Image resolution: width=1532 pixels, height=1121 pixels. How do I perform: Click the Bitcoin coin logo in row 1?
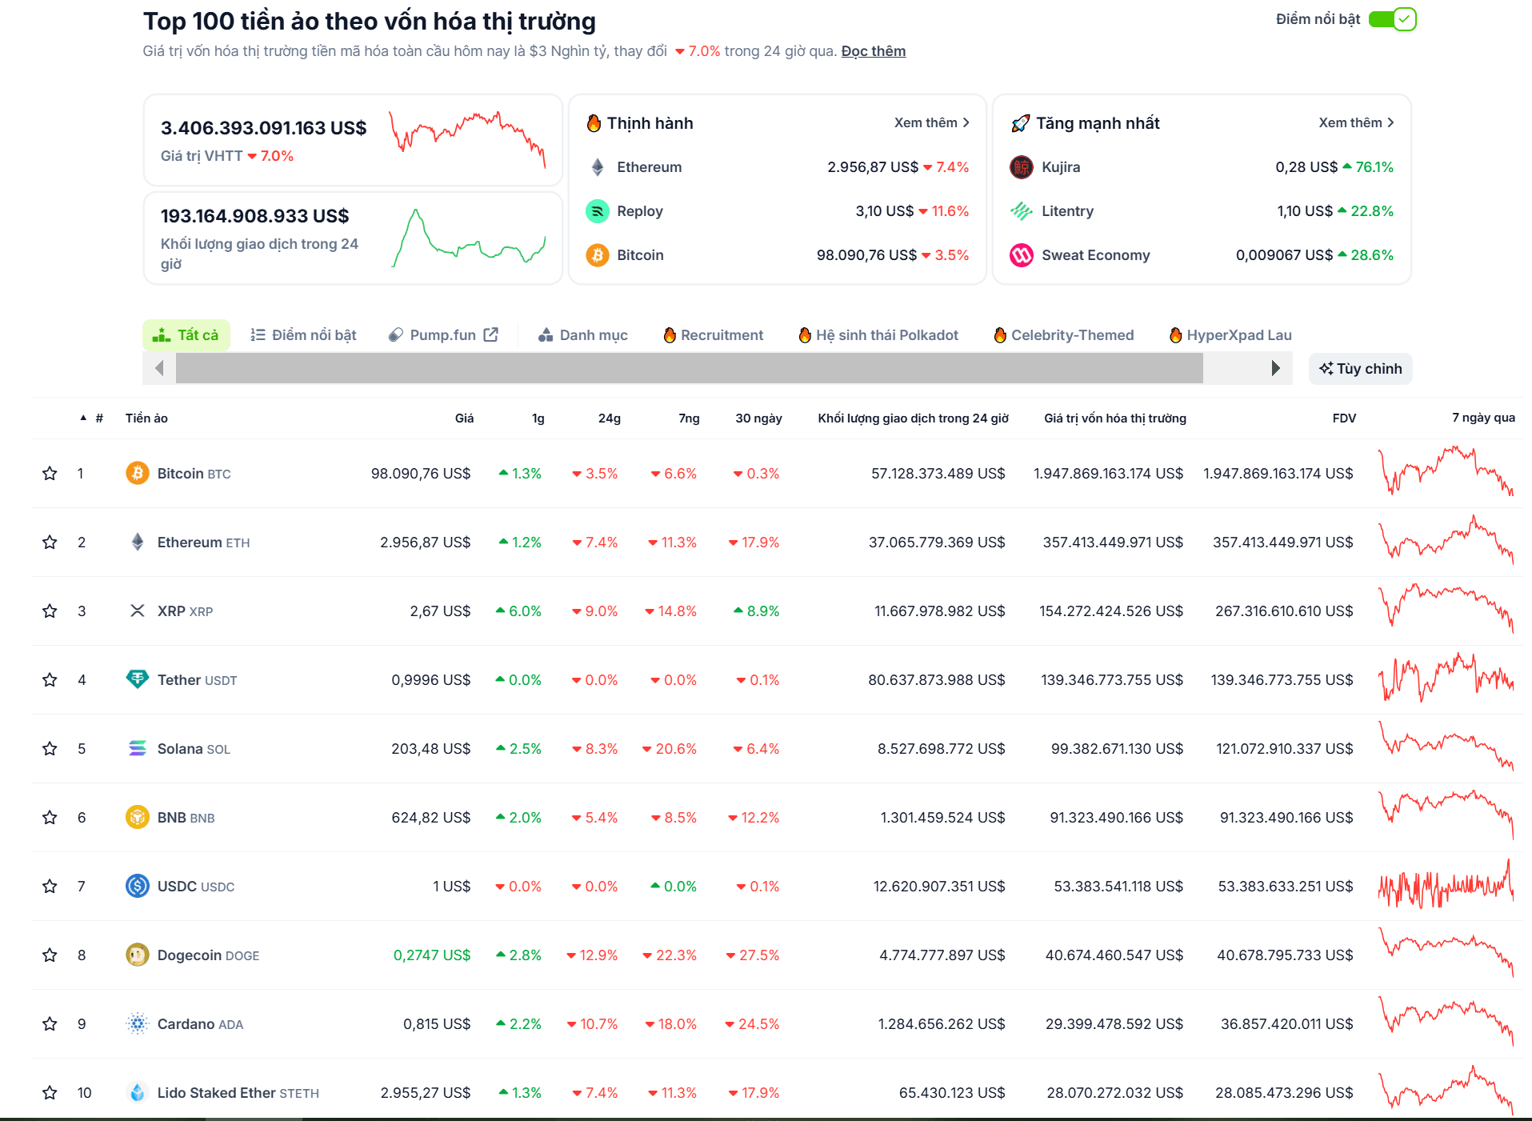click(x=138, y=473)
